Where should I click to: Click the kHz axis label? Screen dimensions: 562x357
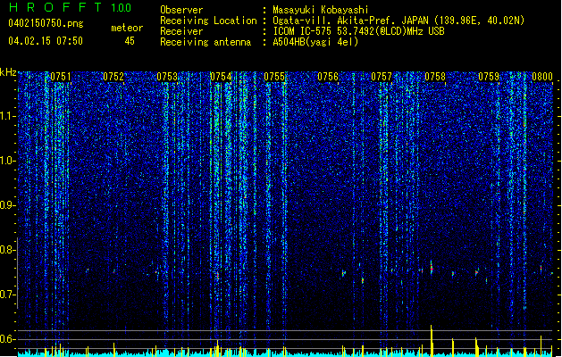(x=8, y=72)
